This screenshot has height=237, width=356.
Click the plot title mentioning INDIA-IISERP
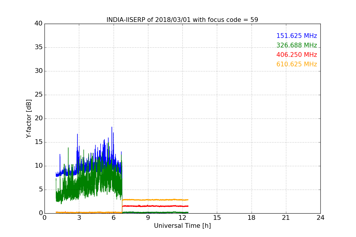(x=182, y=20)
